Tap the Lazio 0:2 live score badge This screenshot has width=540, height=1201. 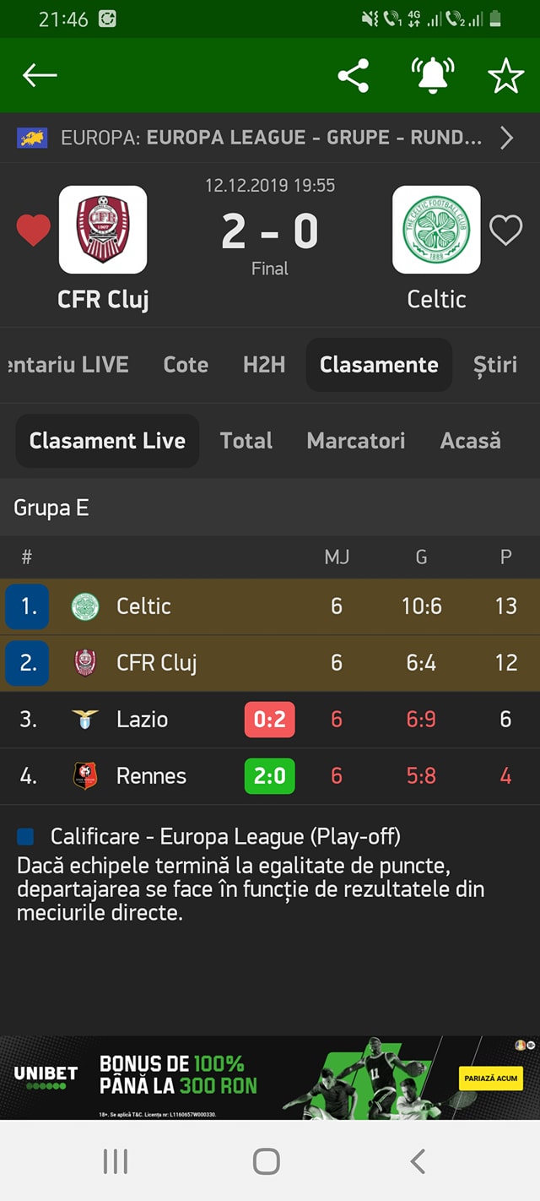[270, 720]
